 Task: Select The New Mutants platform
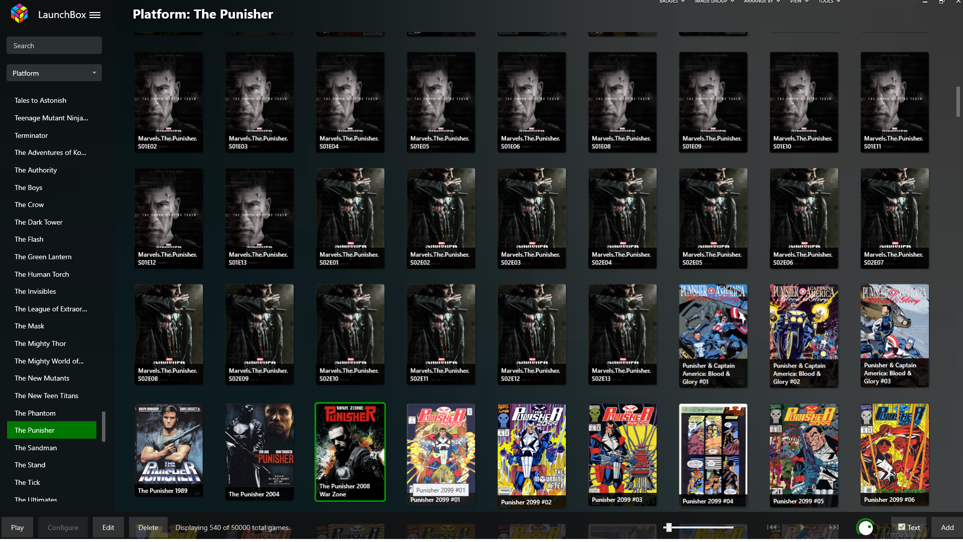[x=52, y=379]
